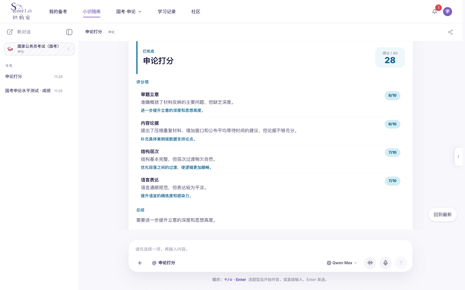Click the send arrow button
Viewport: 465px width, 290px height.
pos(401,263)
